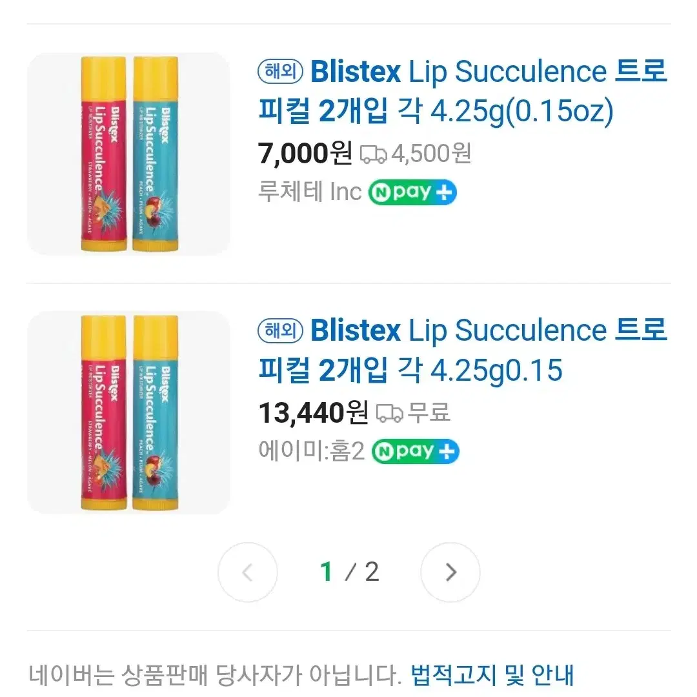Click the 13,440원 price
Viewport: 697px width, 697px height.
click(314, 413)
